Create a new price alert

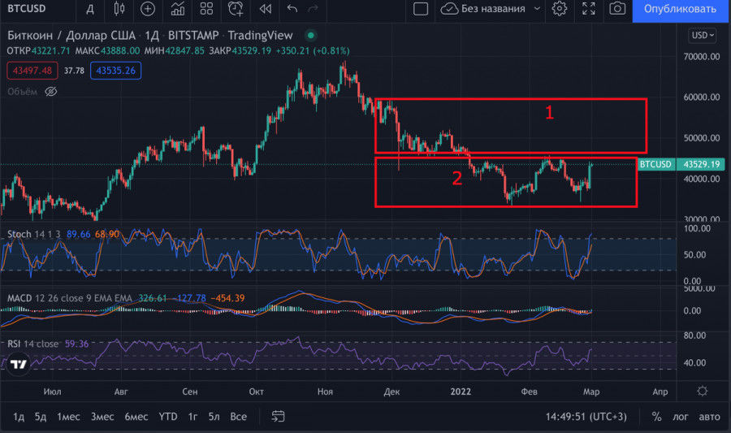[236, 9]
